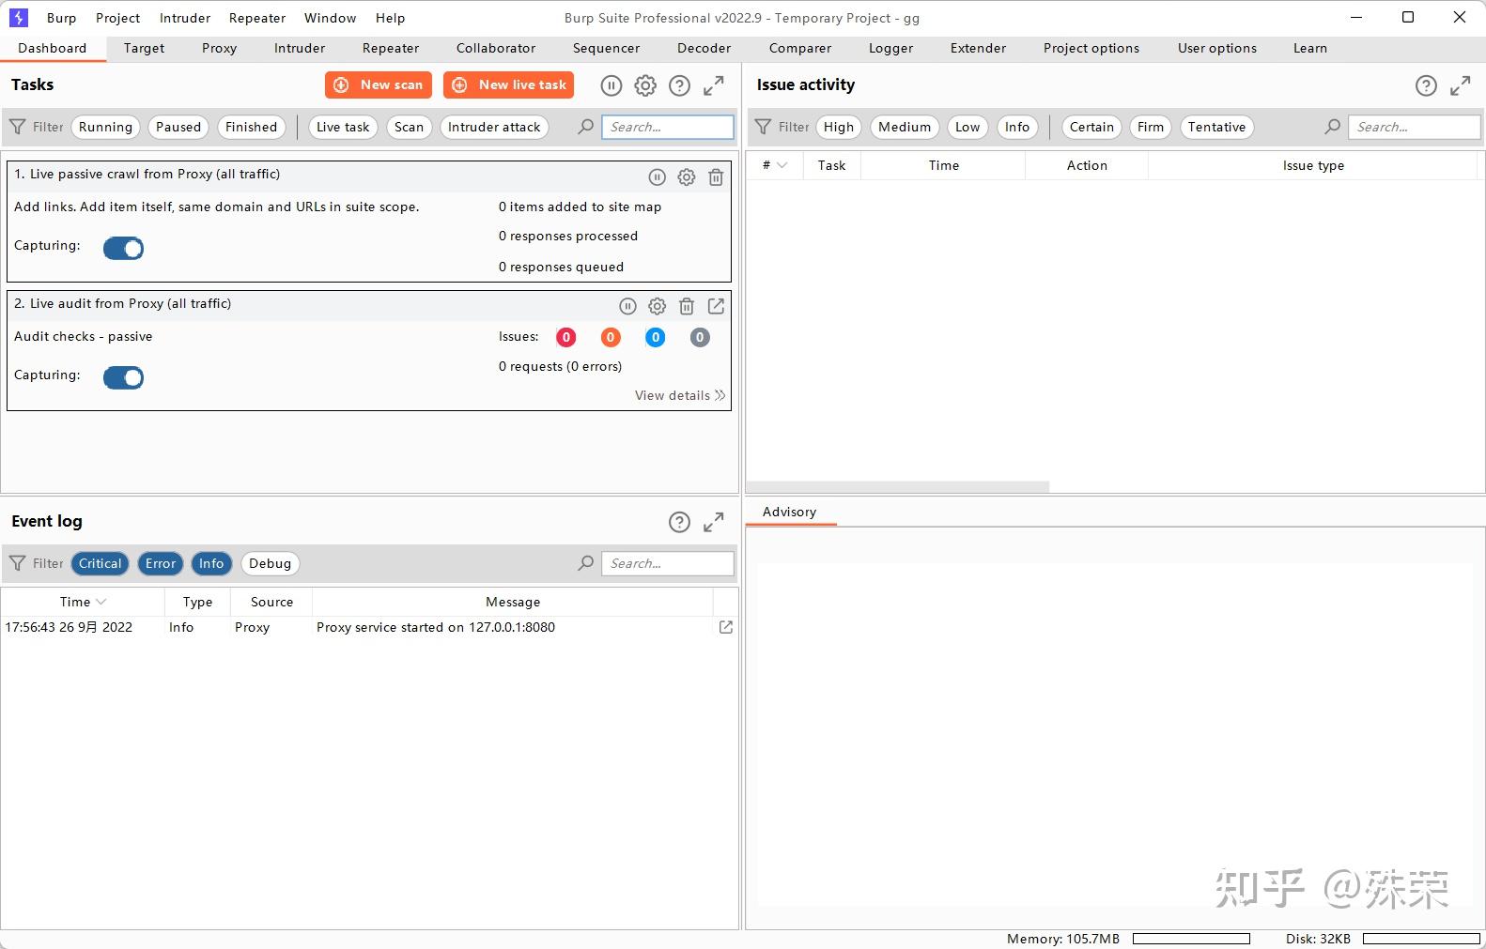Disable the Critical event log filter

pyautogui.click(x=100, y=563)
